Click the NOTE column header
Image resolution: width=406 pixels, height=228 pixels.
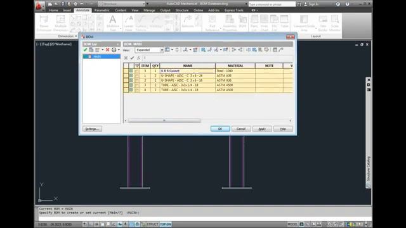tap(269, 66)
